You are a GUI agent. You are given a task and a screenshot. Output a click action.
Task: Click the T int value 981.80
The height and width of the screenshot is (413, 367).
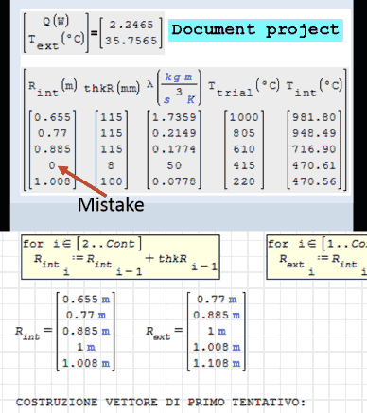pyautogui.click(x=314, y=117)
